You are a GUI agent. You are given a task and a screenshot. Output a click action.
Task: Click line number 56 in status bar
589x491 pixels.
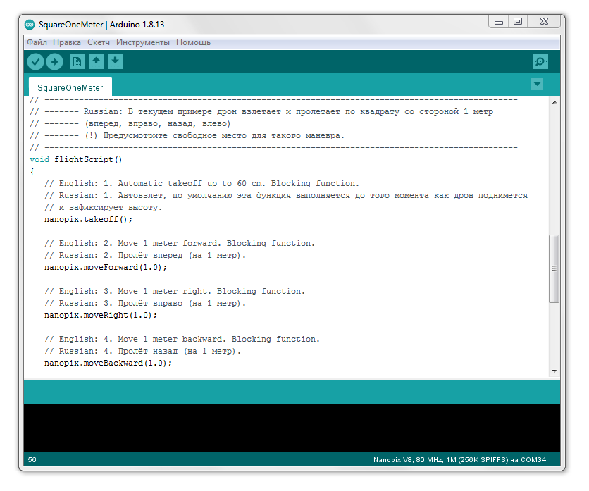click(32, 460)
